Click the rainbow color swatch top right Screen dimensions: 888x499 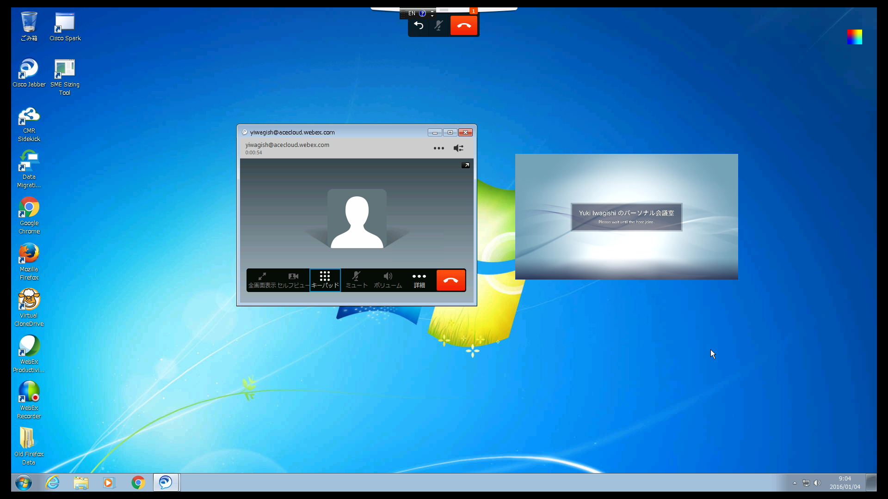tap(854, 37)
